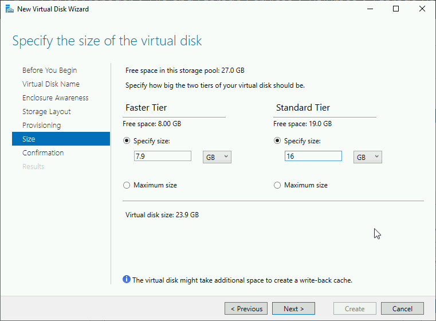Select Standard Tier Maximum size option

(x=277, y=185)
